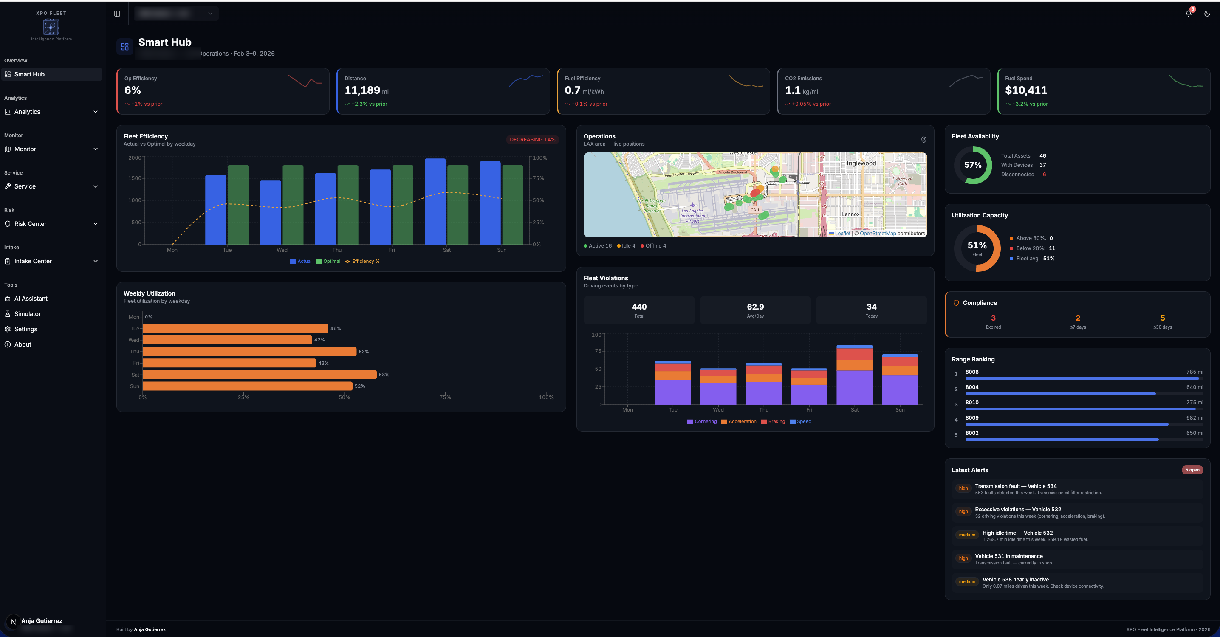Click the shield icon in Compliance card
Image resolution: width=1220 pixels, height=637 pixels.
(x=956, y=303)
